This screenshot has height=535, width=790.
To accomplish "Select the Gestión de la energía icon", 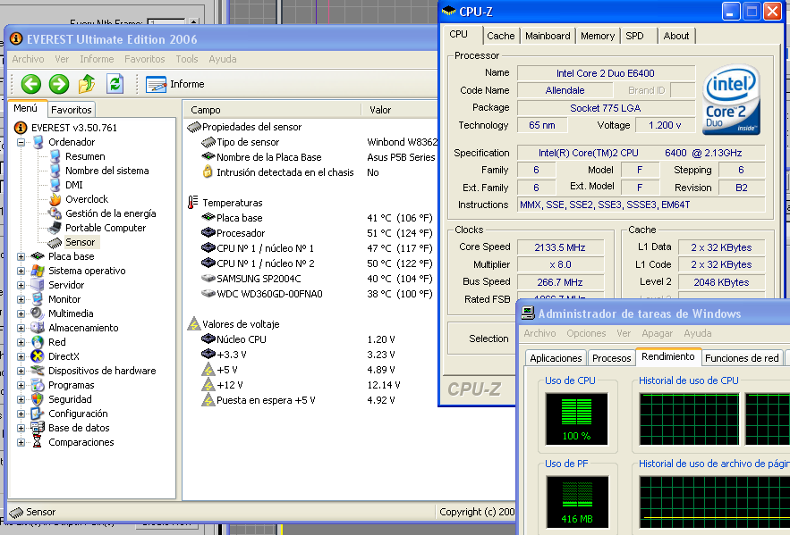I will point(55,213).
